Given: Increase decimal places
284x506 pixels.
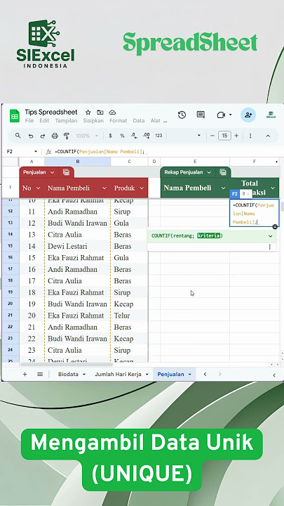Looking at the screenshot, I should (147, 136).
